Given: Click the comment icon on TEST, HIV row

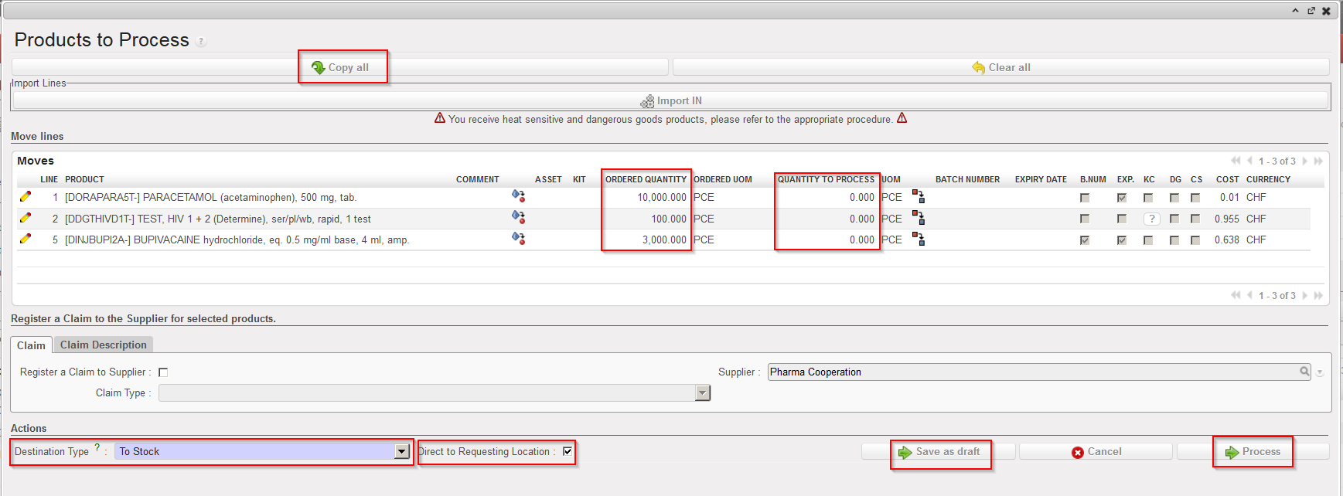Looking at the screenshot, I should click(x=518, y=219).
